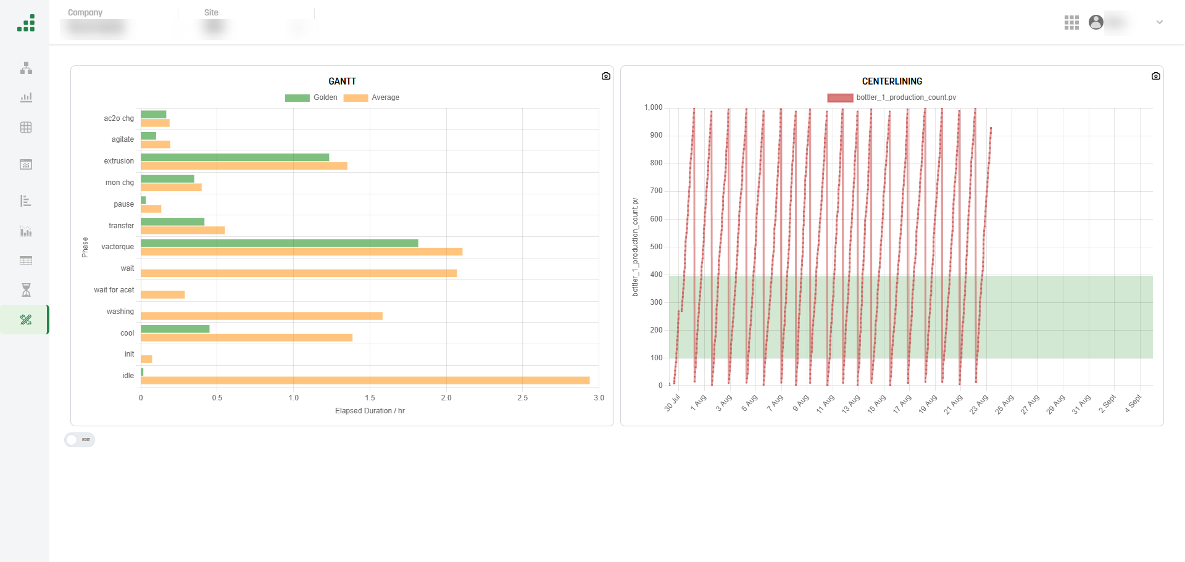Image resolution: width=1185 pixels, height=562 pixels.
Task: Click the green Golden extrusion bar
Action: tap(235, 157)
